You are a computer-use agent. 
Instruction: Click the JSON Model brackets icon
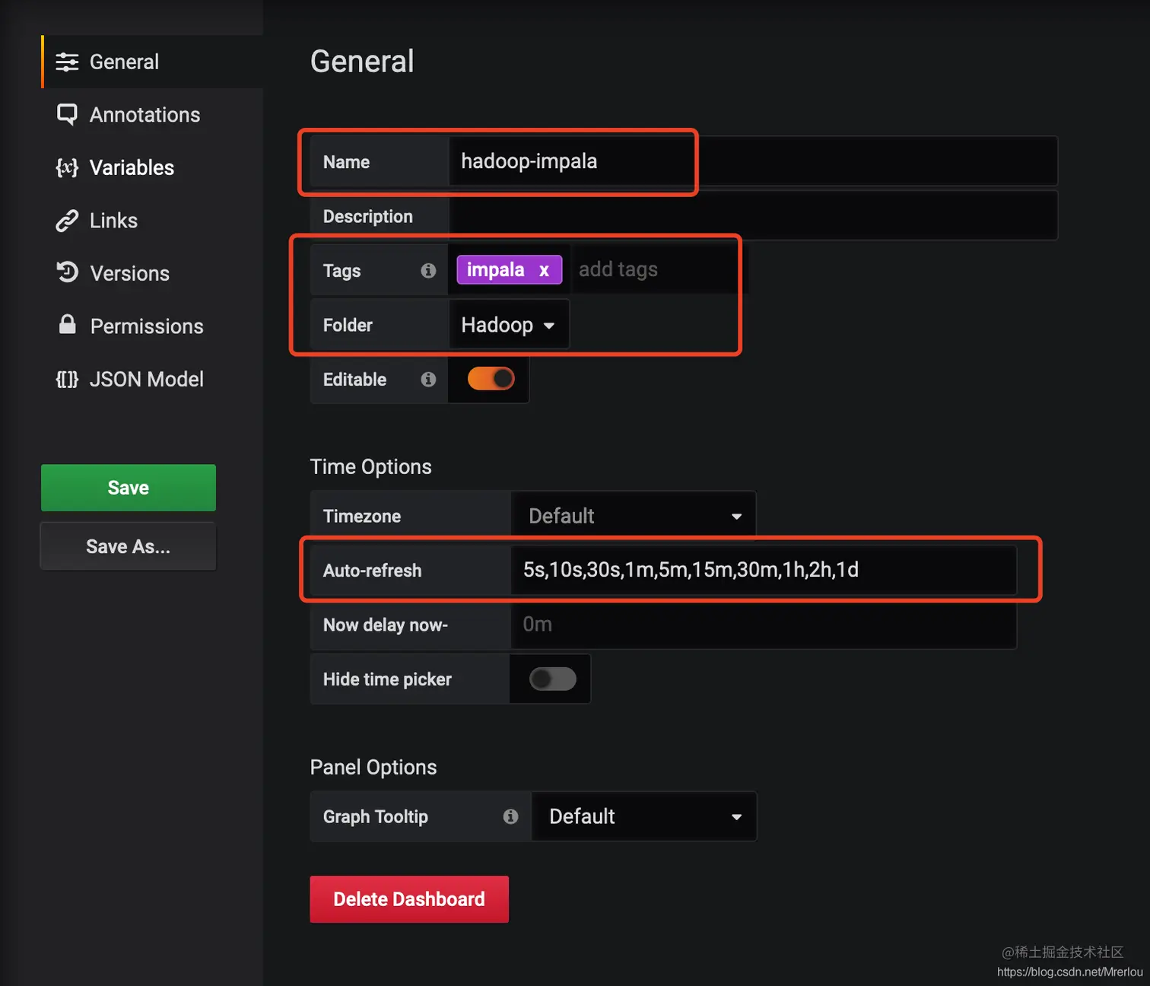pos(67,379)
